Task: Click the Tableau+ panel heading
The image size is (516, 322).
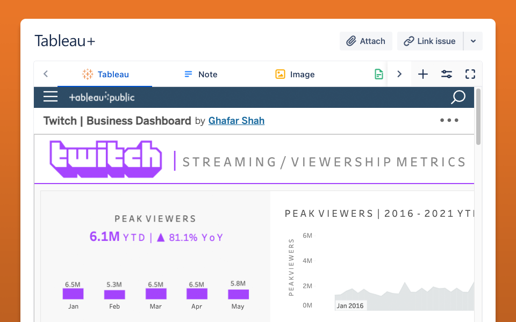Action: point(65,41)
